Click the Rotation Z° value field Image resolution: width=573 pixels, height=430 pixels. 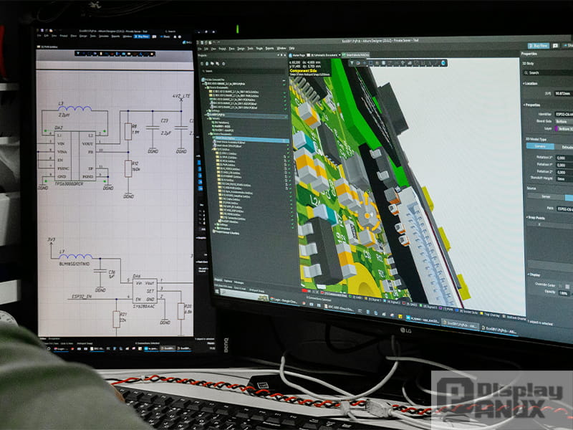click(564, 172)
